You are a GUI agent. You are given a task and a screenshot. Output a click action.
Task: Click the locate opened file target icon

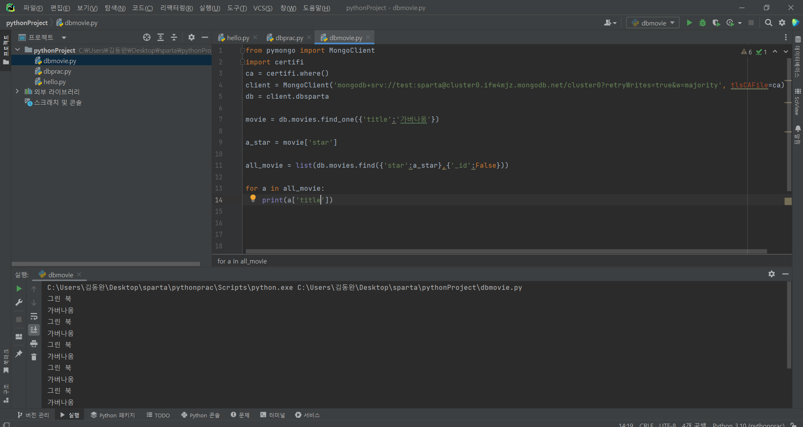click(x=147, y=37)
